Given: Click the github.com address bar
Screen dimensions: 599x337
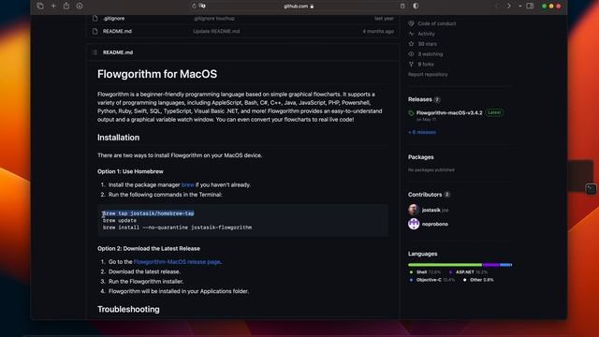Looking at the screenshot, I should click(299, 7).
